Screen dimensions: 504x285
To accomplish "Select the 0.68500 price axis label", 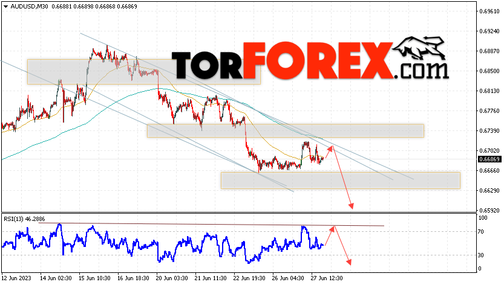I will (489, 71).
